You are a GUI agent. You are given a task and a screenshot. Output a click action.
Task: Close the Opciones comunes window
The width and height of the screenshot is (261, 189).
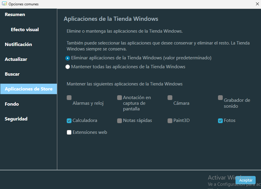(x=257, y=4)
